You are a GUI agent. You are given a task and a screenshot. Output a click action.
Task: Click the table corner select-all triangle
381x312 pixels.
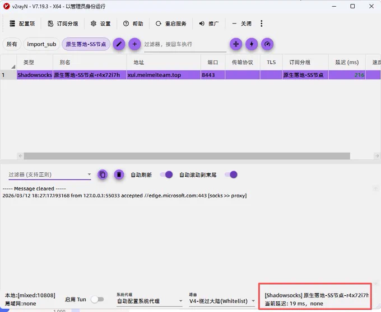(x=13, y=67)
